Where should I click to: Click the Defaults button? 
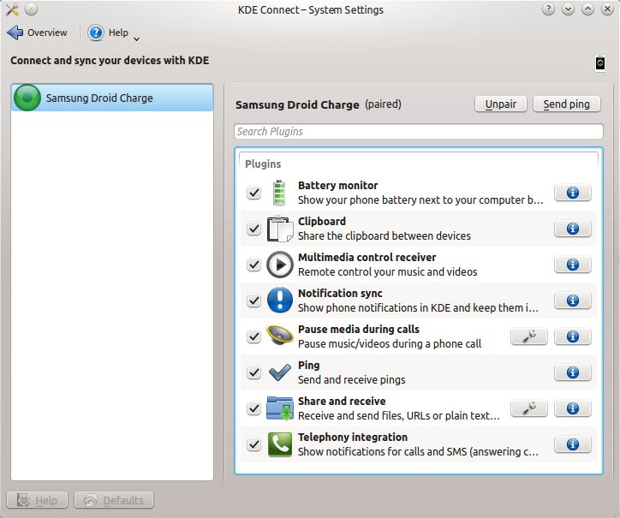click(x=114, y=500)
